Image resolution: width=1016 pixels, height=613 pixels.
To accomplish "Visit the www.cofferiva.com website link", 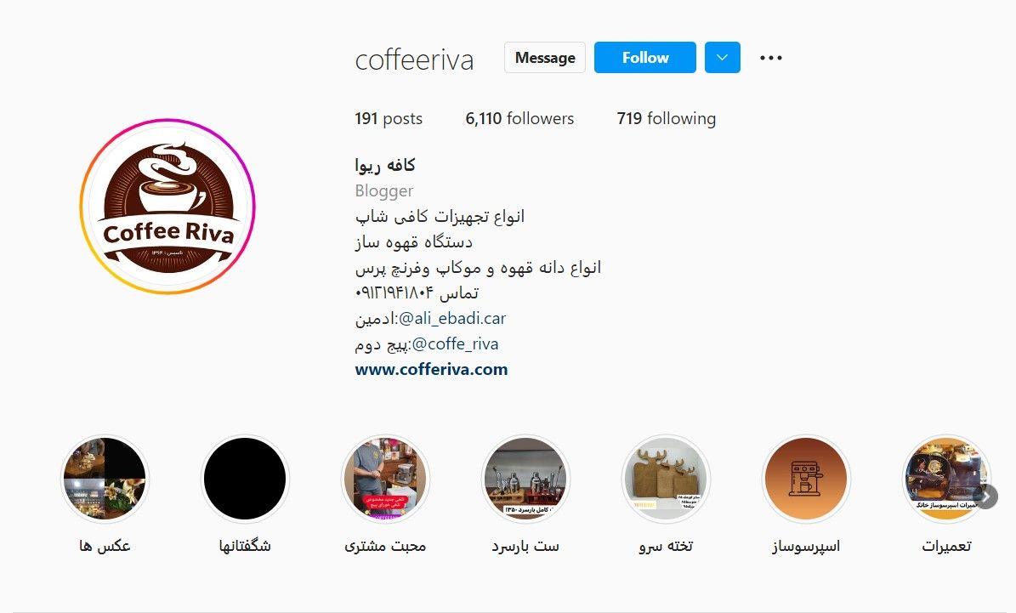I will click(x=432, y=369).
